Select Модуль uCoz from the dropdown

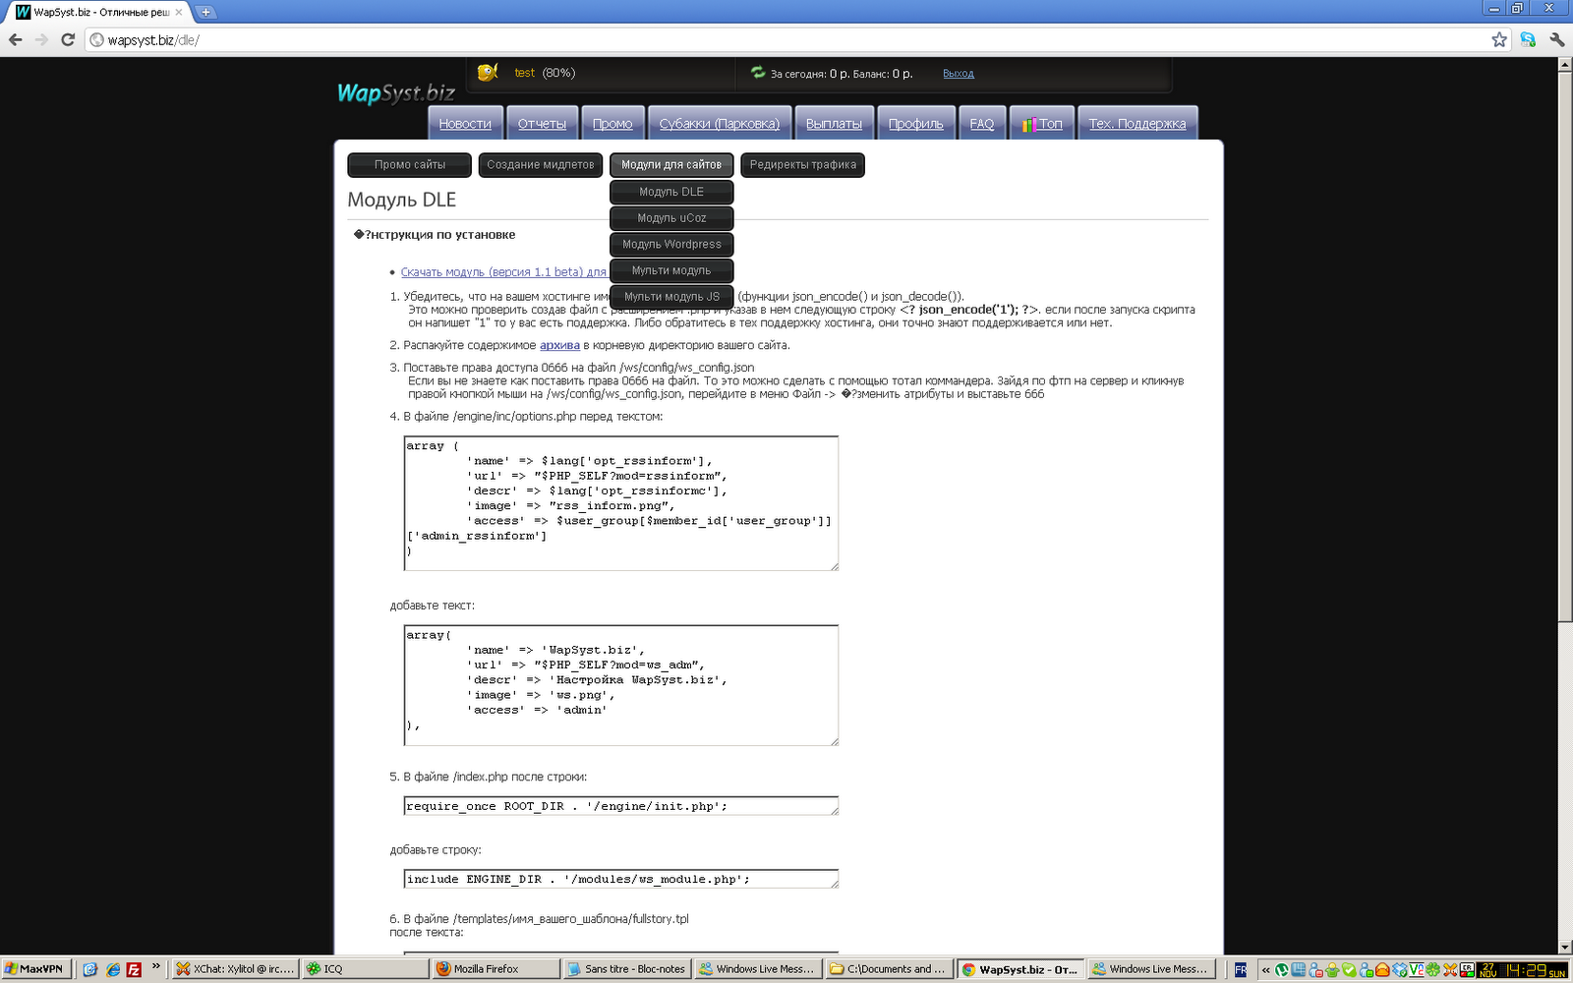(x=671, y=218)
